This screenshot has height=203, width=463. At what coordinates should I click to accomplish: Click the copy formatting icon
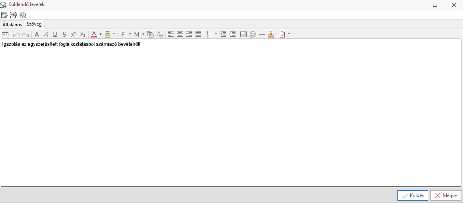coord(150,34)
